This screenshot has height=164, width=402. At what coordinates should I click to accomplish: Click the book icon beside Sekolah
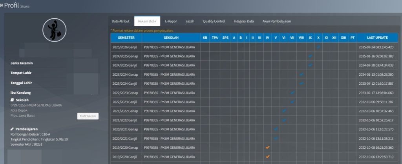click(x=12, y=100)
